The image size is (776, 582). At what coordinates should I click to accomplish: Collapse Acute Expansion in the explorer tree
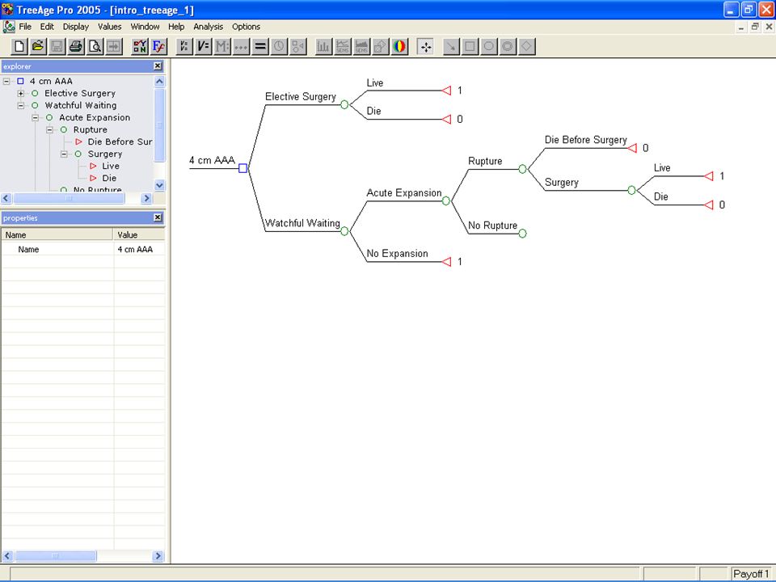coord(35,118)
